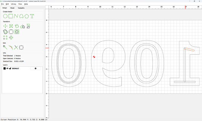Click the DEFAULT layer black color swatch

(x=4, y=68)
